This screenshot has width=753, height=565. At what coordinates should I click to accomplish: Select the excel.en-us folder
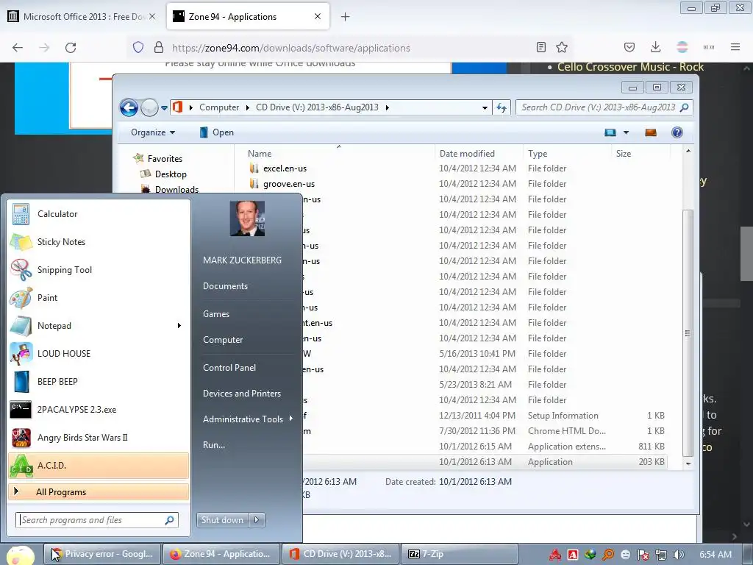(285, 168)
